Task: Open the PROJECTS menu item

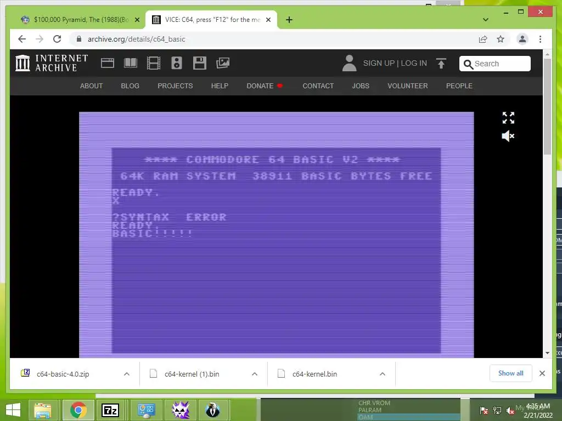Action: click(x=175, y=86)
